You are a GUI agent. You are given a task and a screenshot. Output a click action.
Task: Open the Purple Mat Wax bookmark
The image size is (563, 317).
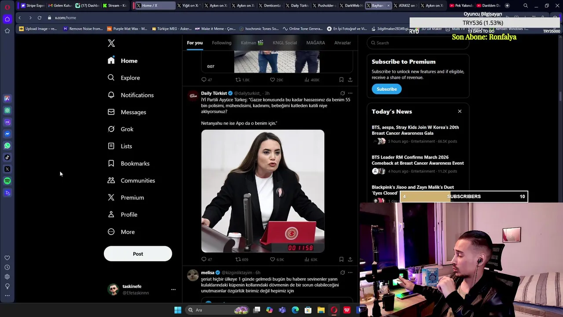[127, 29]
